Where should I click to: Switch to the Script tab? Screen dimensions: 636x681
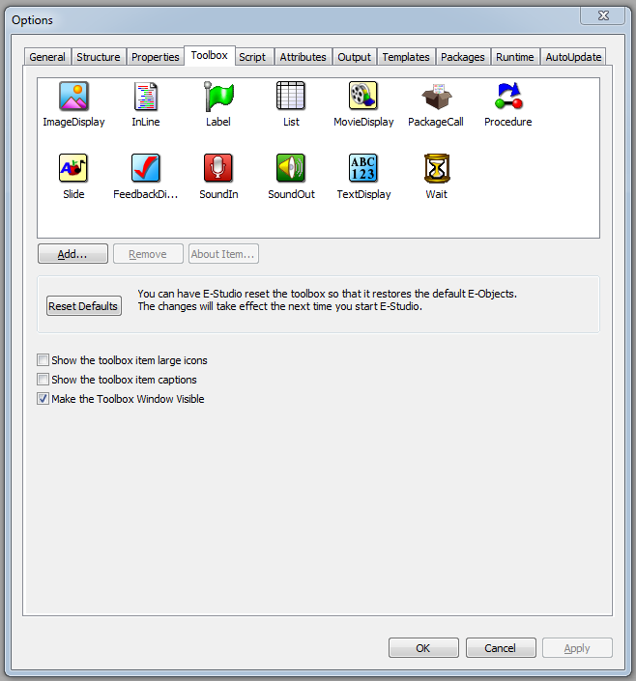point(252,57)
